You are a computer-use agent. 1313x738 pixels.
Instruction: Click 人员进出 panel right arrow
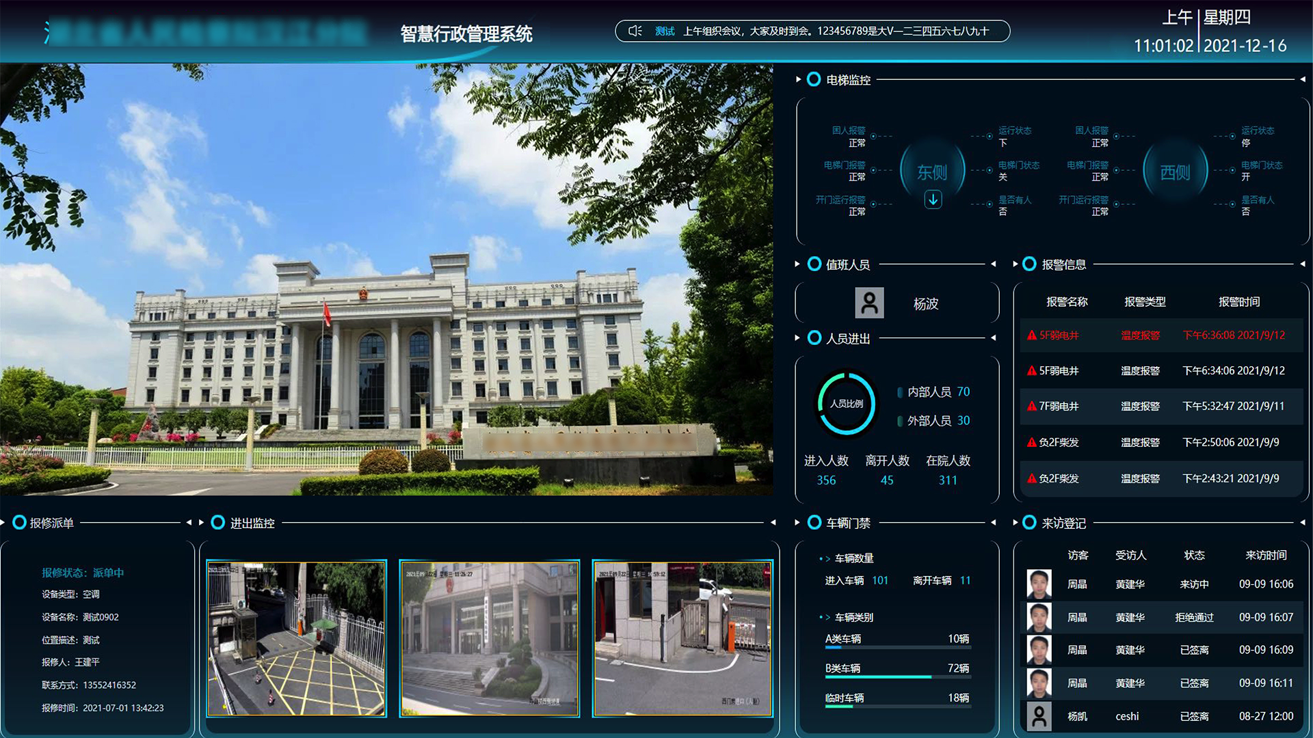click(993, 338)
